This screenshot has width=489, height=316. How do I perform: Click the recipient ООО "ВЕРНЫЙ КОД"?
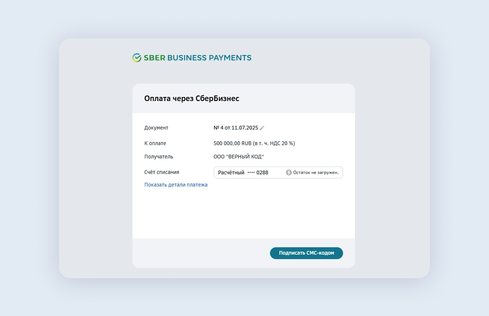click(x=239, y=157)
